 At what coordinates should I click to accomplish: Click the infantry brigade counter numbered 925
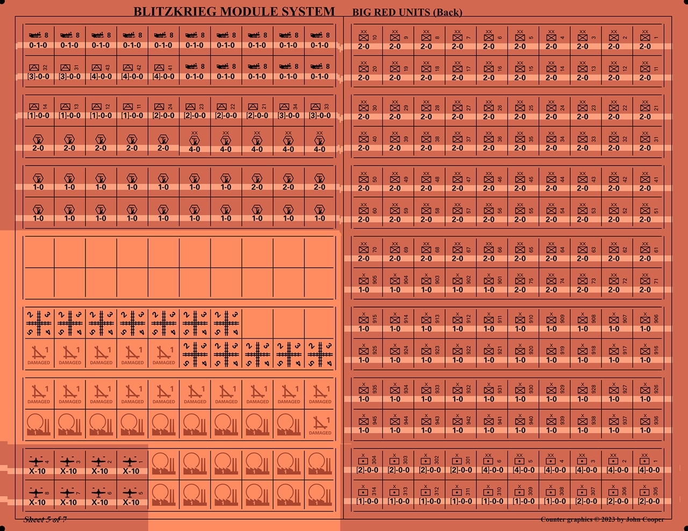(x=368, y=354)
